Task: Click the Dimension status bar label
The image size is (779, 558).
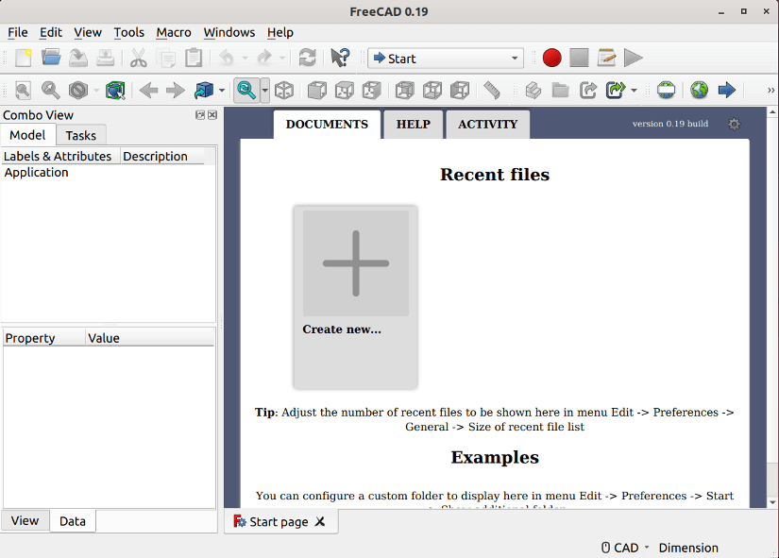Action: tap(688, 548)
